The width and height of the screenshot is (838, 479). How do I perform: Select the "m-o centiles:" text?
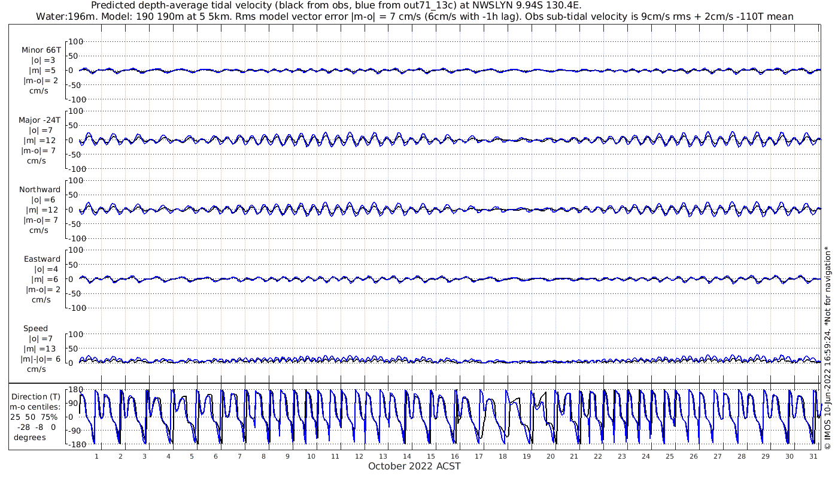(x=36, y=407)
